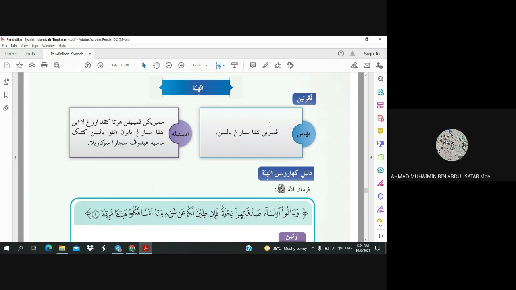Click the scroll up arrow
The height and width of the screenshot is (290, 516).
click(x=366, y=75)
